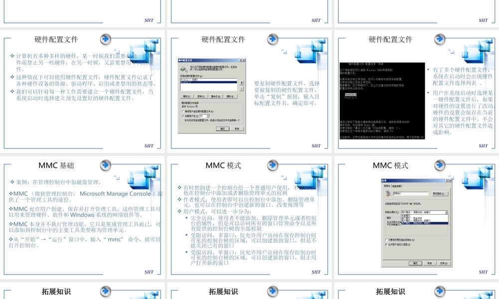
Task: Click 确定 in the hardware profile dialog
Action: (223, 129)
